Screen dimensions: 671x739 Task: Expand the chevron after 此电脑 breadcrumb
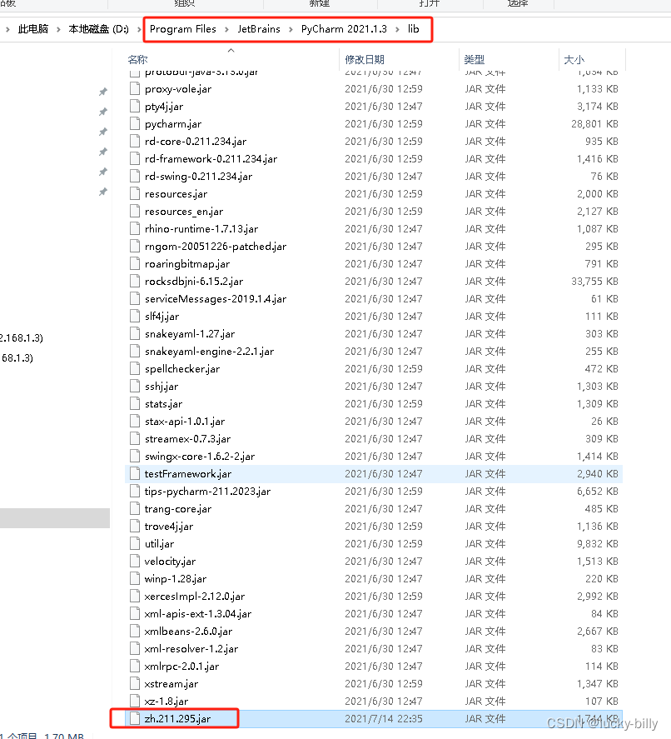(x=58, y=29)
